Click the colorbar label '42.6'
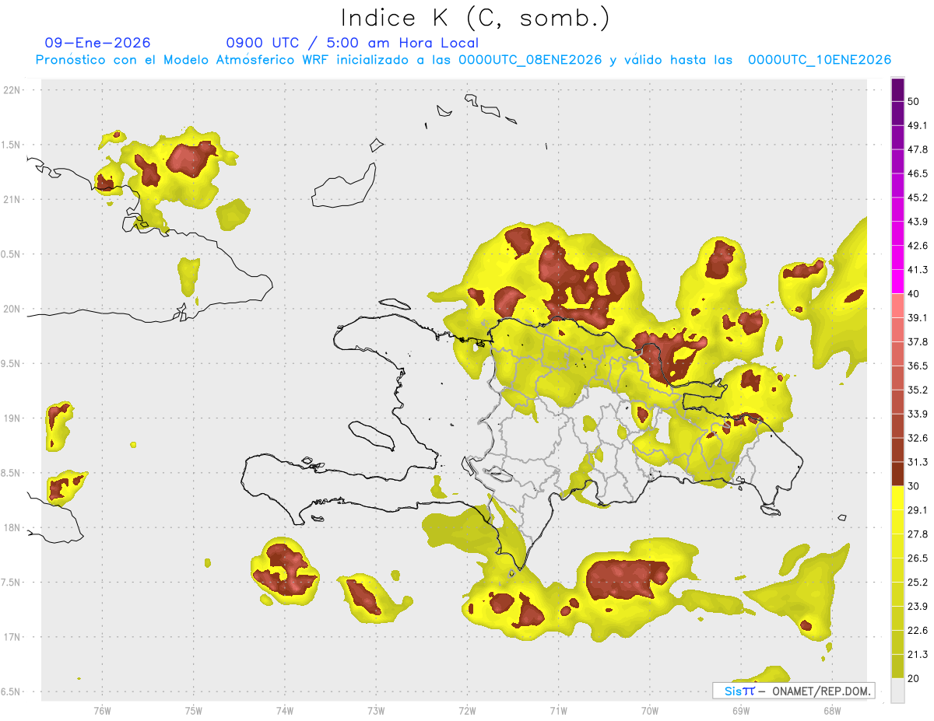 pyautogui.click(x=918, y=246)
